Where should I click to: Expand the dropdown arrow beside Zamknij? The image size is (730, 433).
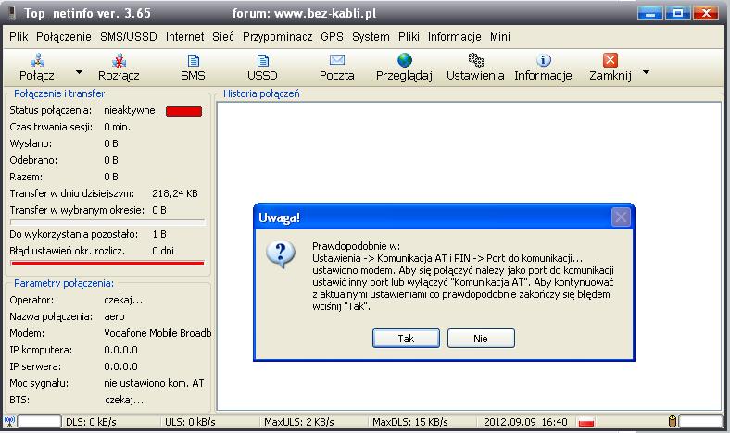(x=646, y=71)
